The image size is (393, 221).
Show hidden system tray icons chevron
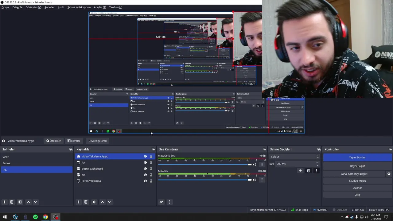pos(342,217)
